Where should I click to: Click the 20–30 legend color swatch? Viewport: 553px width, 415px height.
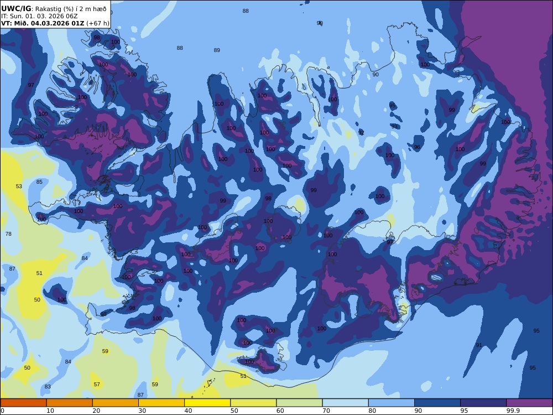(x=116, y=403)
